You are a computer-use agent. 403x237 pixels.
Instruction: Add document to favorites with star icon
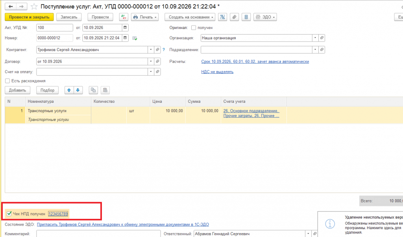34,6
